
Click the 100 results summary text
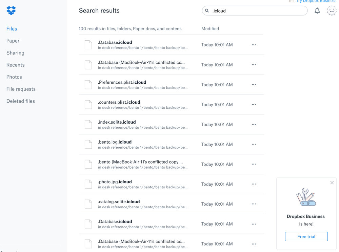click(x=131, y=29)
